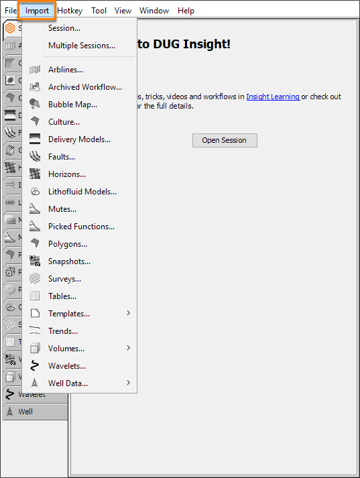This screenshot has height=478, width=360.
Task: Choose Arblines... from the Import menu
Action: tap(79, 70)
